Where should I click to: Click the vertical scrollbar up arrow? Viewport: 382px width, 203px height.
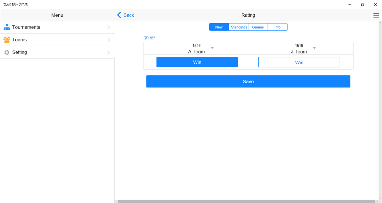pos(380,23)
